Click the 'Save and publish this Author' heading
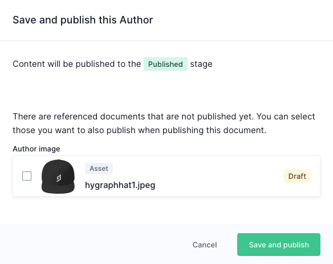The image size is (333, 264). coord(83,20)
